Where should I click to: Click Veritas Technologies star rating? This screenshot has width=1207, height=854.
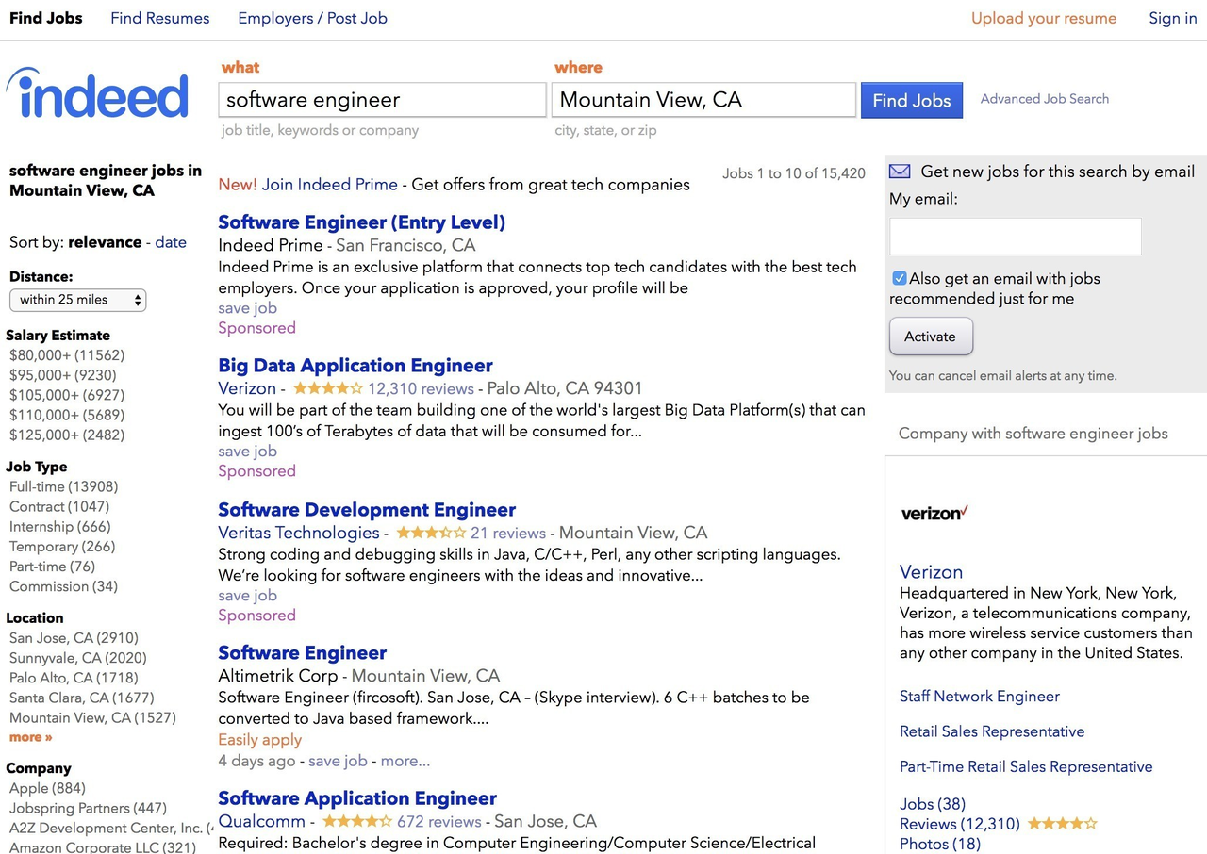pyautogui.click(x=430, y=533)
